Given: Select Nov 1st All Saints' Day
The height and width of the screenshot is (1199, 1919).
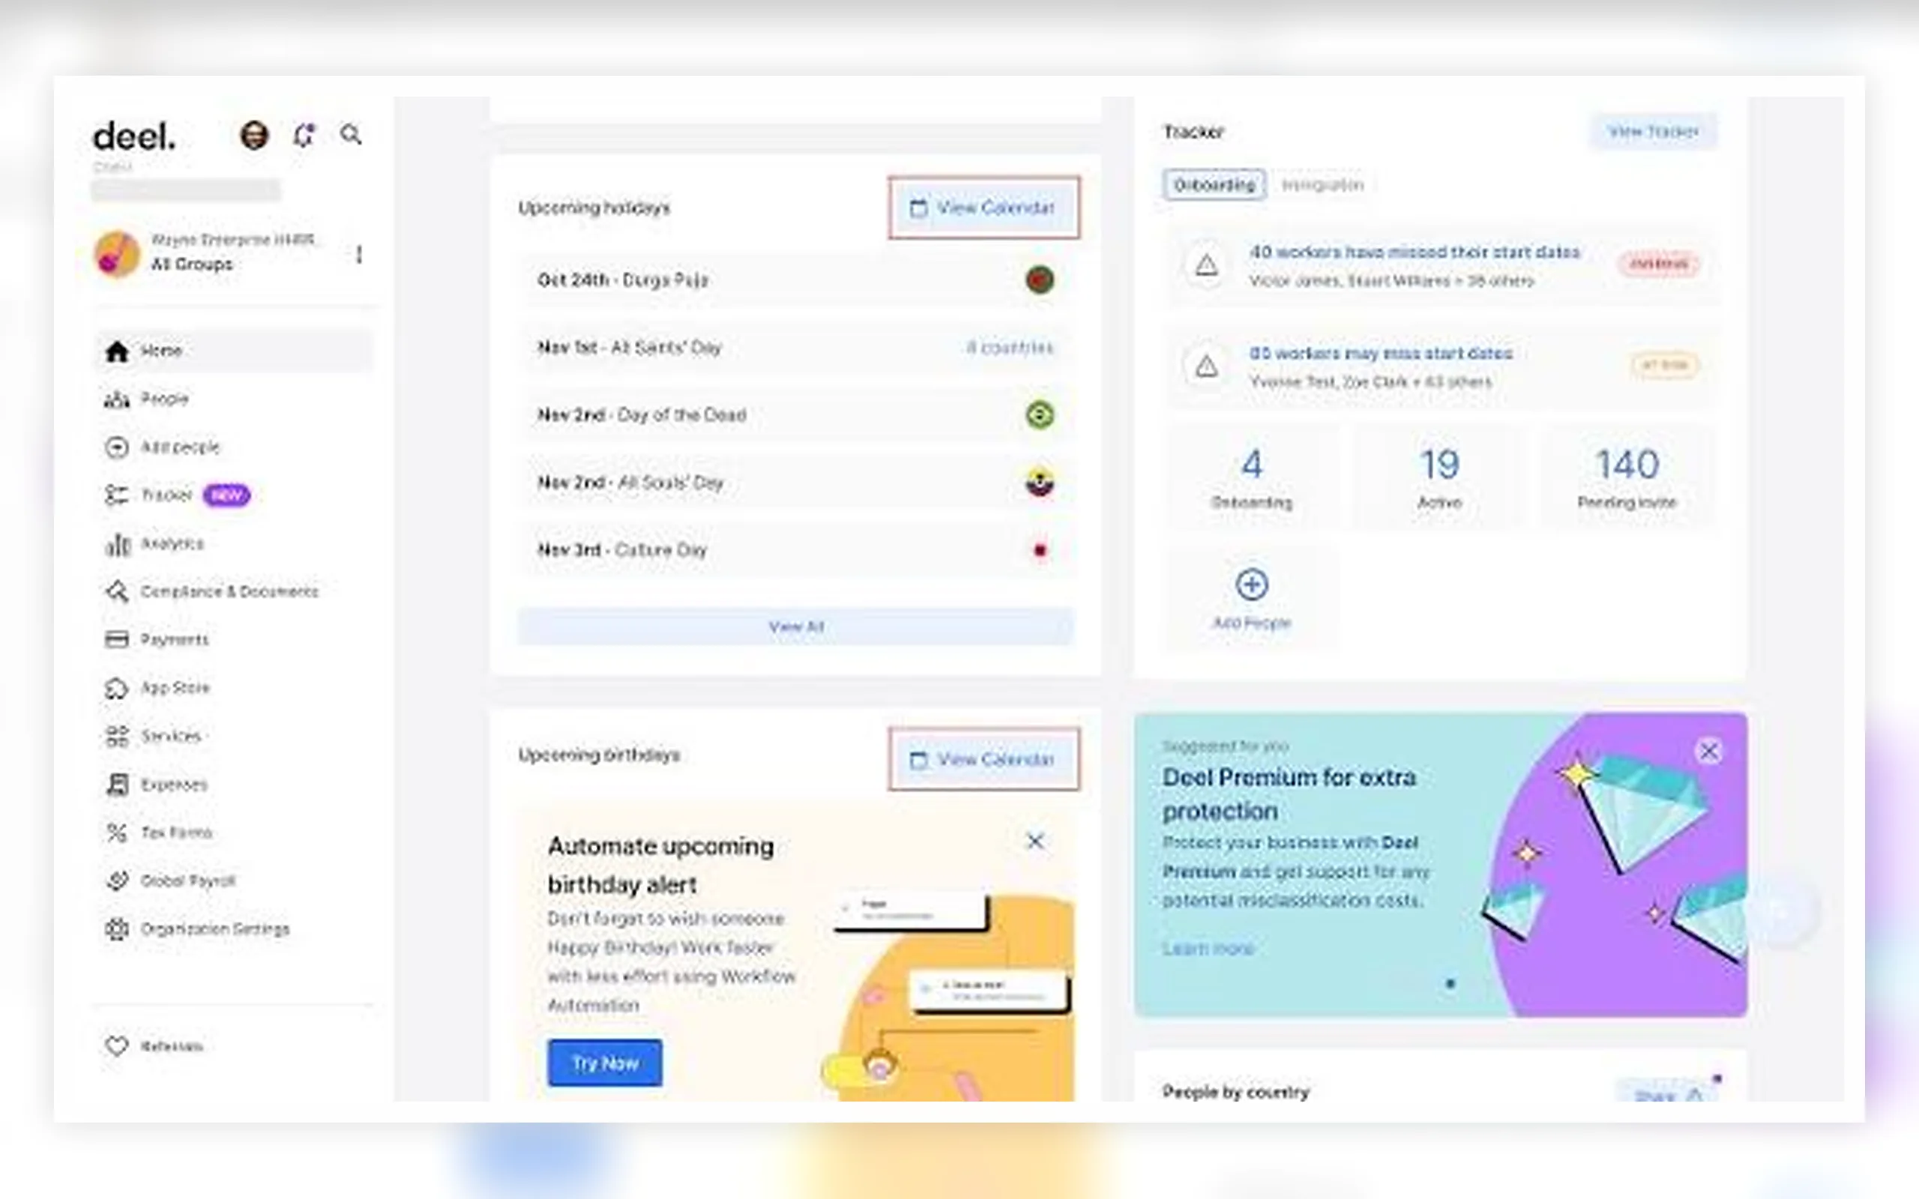Looking at the screenshot, I should coord(796,347).
